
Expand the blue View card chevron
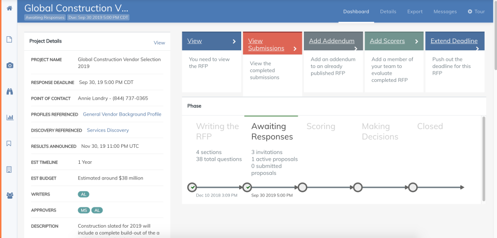click(234, 41)
